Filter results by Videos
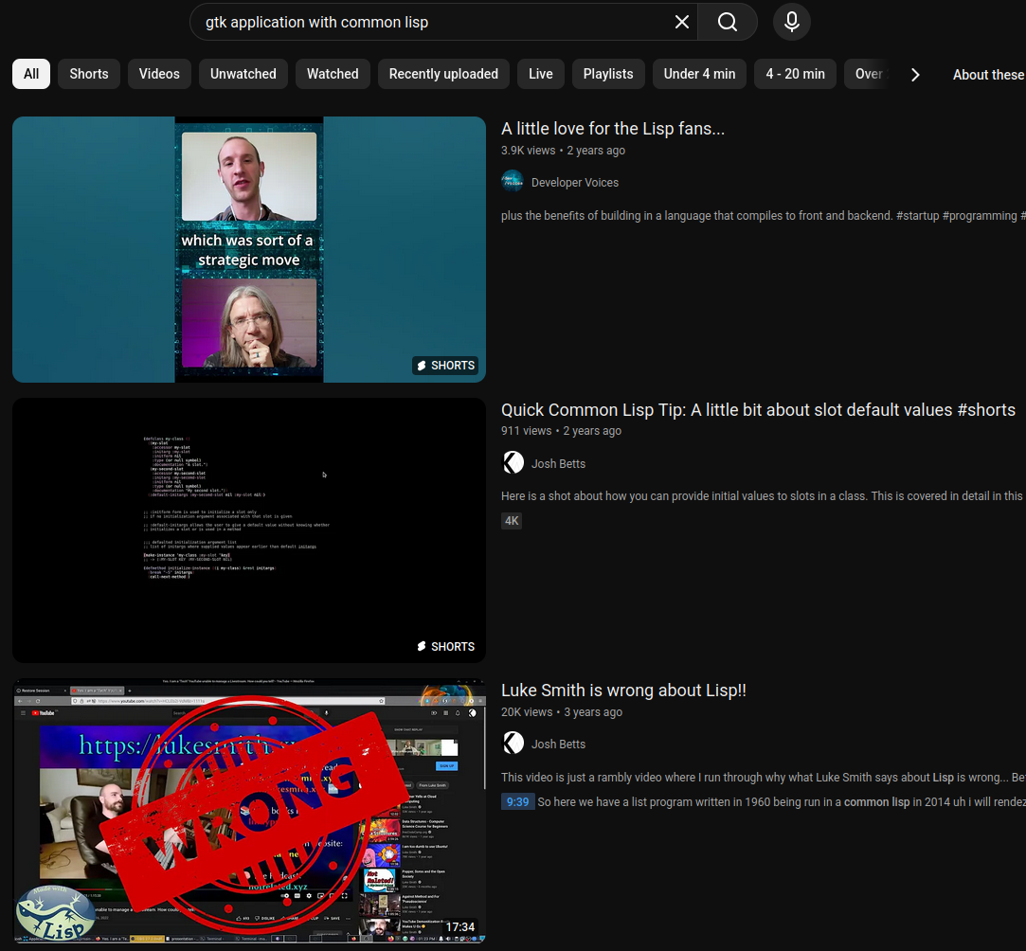The height and width of the screenshot is (951, 1026). pos(159,74)
